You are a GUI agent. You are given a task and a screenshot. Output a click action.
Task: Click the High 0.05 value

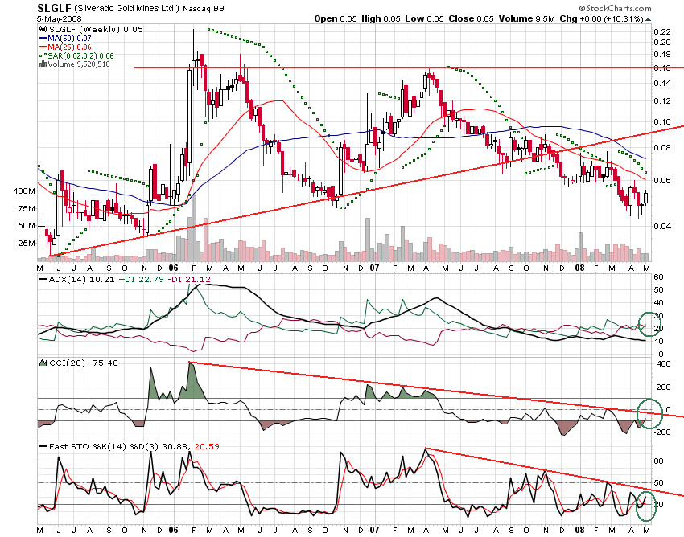tap(381, 18)
